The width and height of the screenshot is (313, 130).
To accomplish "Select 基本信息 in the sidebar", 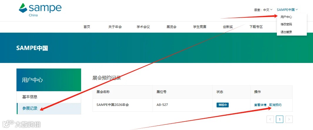I will [49, 97].
